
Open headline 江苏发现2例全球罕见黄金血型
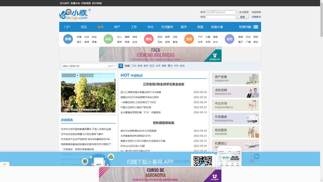164,84
